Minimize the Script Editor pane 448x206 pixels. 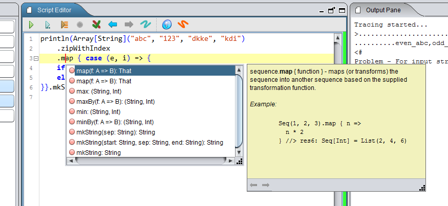pyautogui.click(x=322, y=11)
